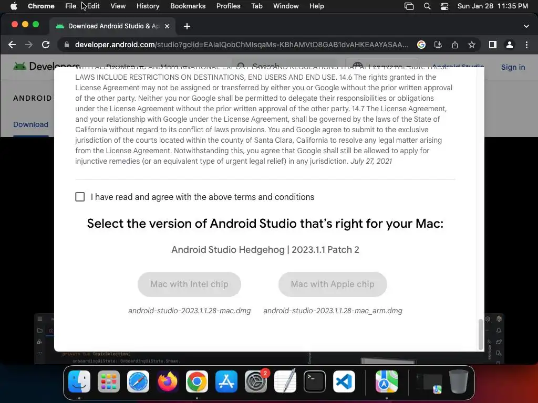Open Firefox from the dock
Screen dimensions: 538x403
[168, 381]
